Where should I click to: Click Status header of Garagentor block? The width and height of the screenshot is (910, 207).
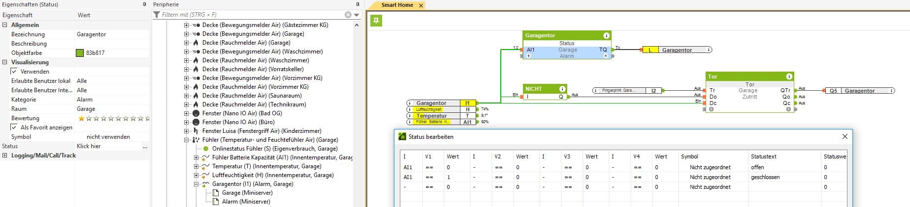[567, 43]
